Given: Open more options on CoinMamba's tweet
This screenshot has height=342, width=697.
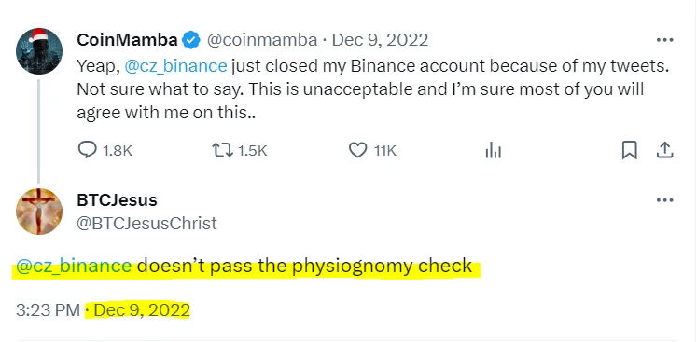Looking at the screenshot, I should 665,40.
